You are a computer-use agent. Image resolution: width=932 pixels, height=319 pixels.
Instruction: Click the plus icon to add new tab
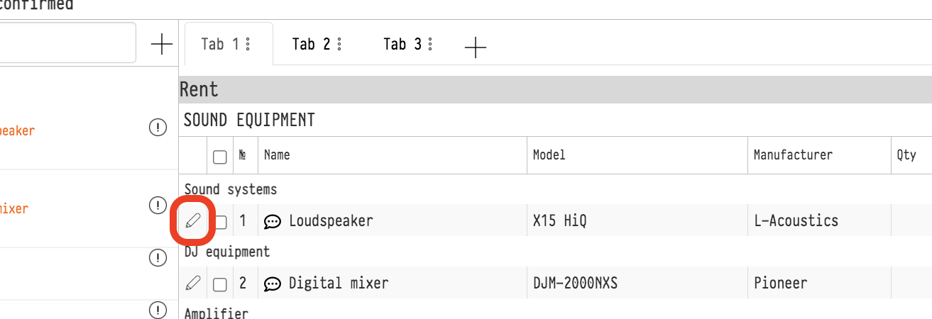coord(475,47)
